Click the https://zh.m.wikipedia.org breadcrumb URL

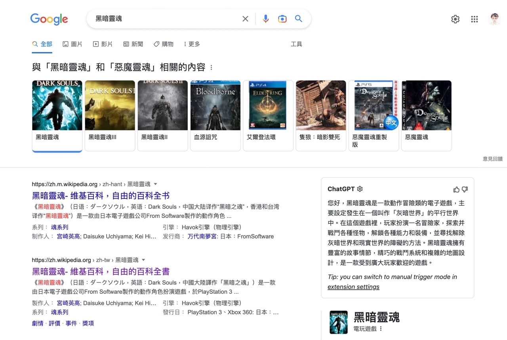coord(65,184)
